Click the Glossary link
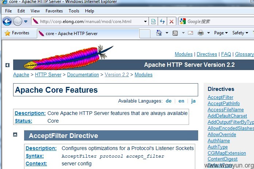254x169 pixels. tap(245, 54)
